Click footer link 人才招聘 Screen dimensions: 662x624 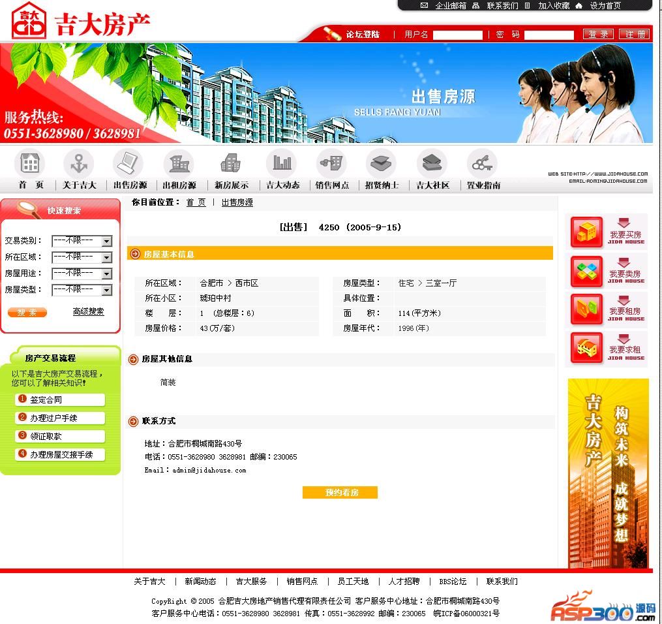coord(404,582)
